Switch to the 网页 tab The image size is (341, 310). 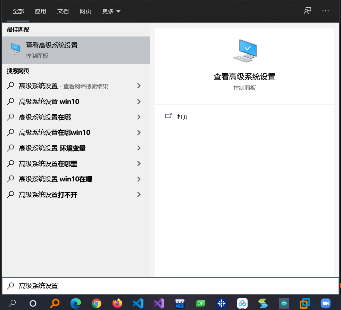(85, 11)
